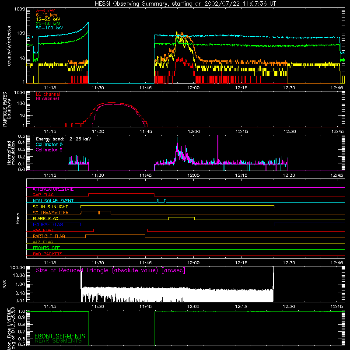Click the raised segment of the SAA_FLAG line
The image size is (350, 350).
tap(121, 229)
